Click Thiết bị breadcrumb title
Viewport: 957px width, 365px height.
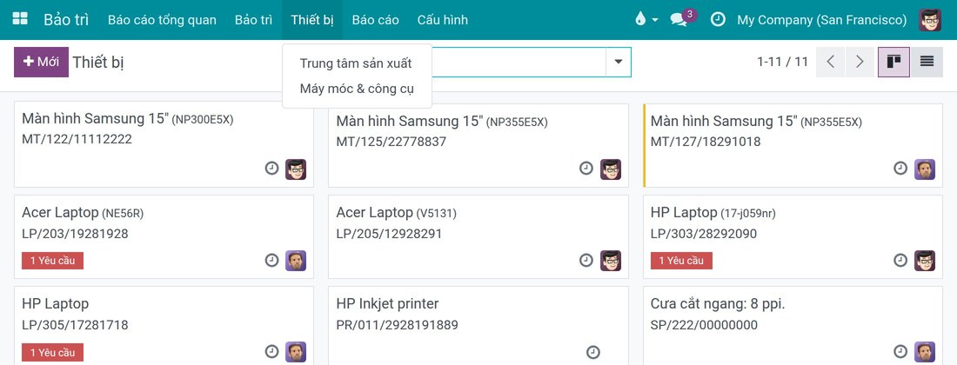[98, 63]
